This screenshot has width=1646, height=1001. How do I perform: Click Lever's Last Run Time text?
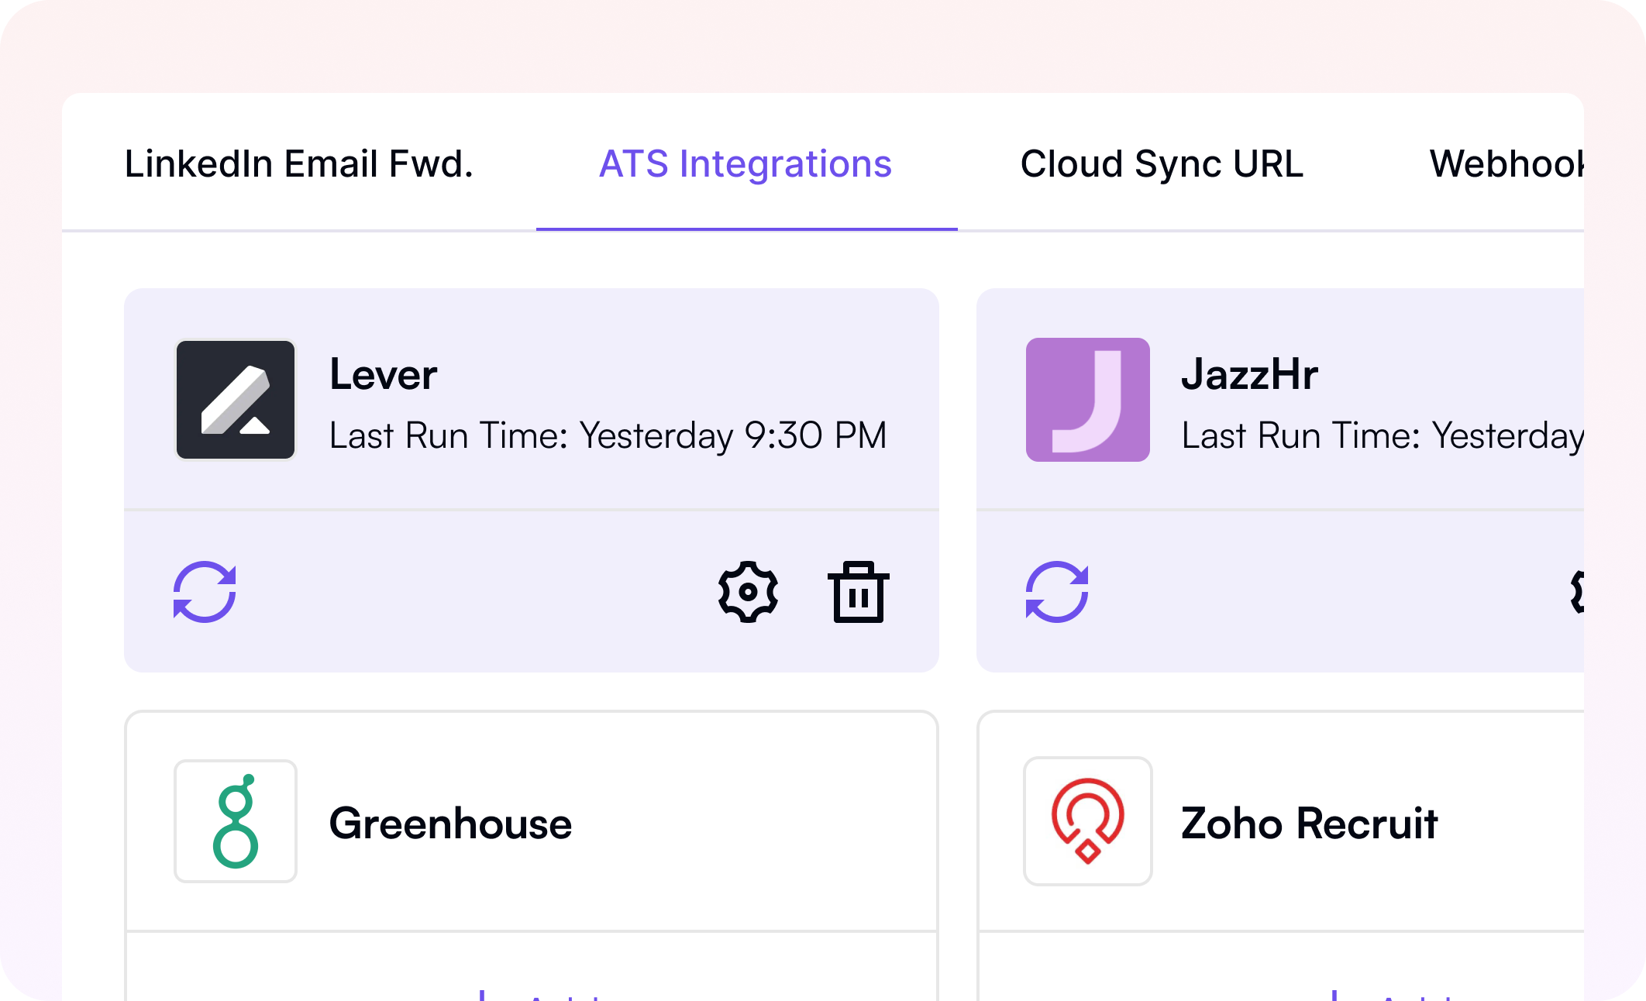tap(608, 435)
